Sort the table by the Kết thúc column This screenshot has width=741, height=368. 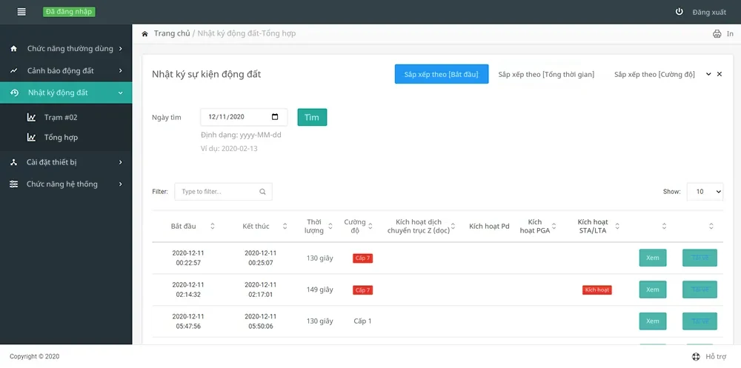(285, 227)
